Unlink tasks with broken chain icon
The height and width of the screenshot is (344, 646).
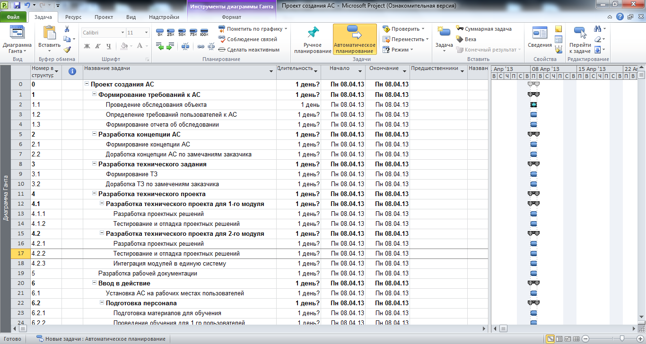pyautogui.click(x=211, y=46)
